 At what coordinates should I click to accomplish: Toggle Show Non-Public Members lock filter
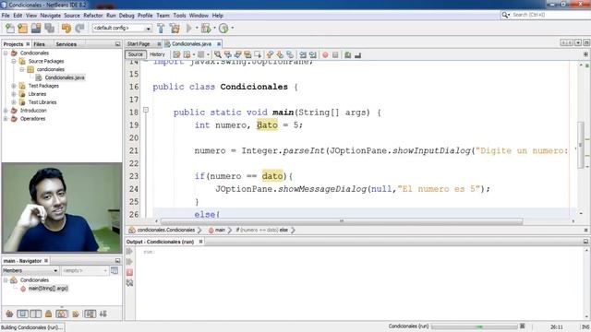[x=49, y=314]
